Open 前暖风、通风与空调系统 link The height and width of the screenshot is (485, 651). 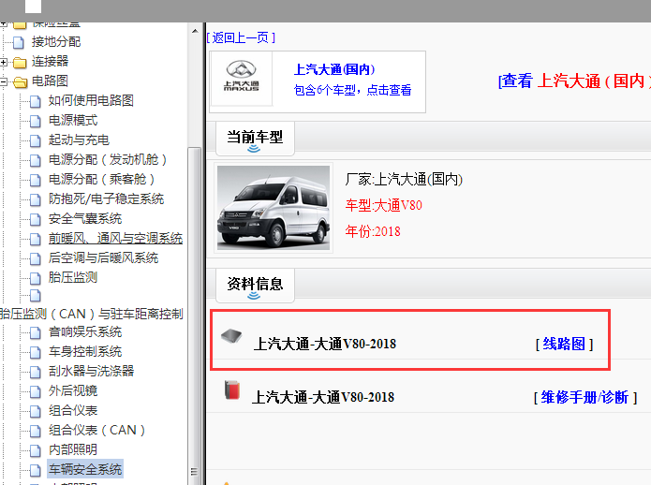[115, 238]
